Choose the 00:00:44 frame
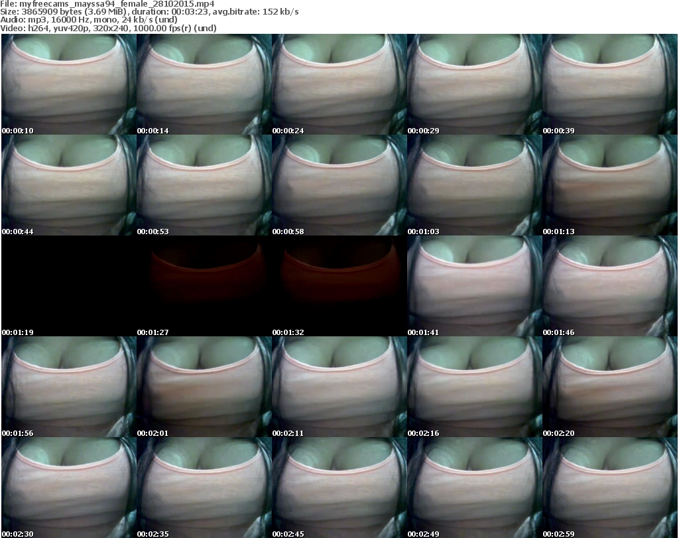 point(69,185)
